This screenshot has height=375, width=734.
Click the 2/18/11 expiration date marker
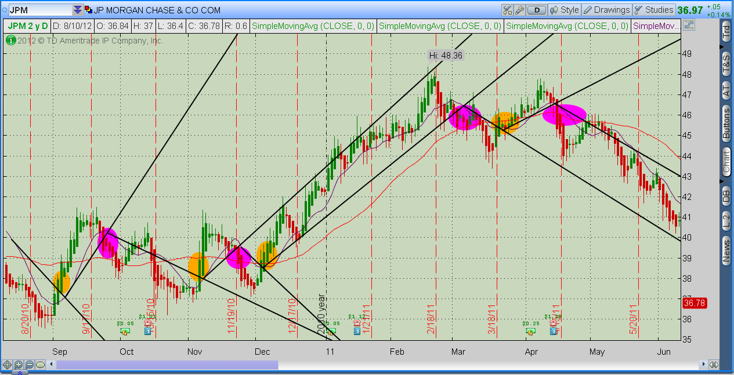[x=431, y=318]
